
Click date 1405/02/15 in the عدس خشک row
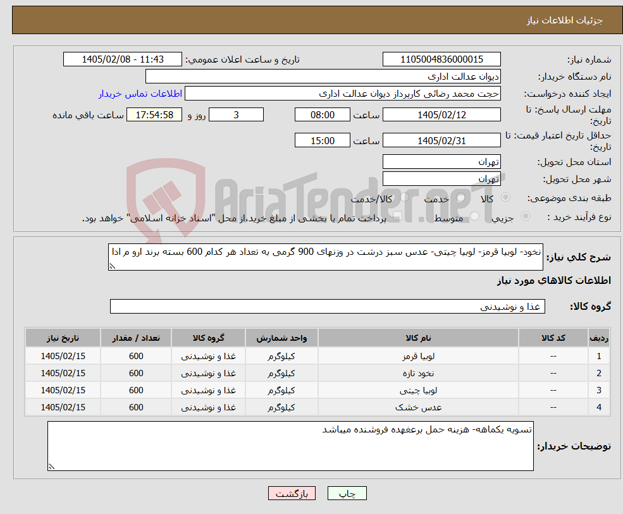[x=63, y=408]
